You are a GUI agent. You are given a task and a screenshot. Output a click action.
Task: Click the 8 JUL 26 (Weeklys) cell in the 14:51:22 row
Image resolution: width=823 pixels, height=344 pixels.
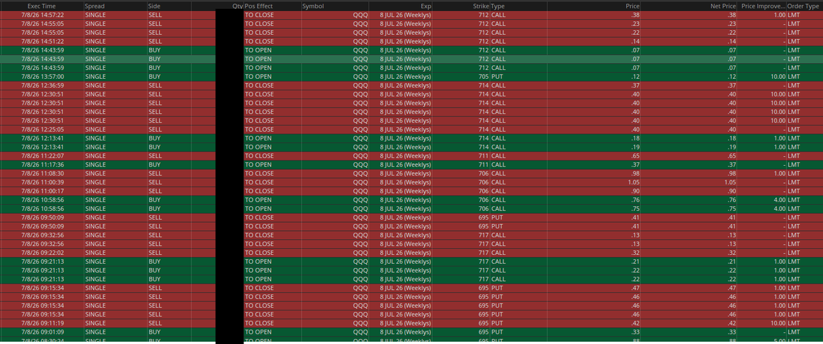coord(405,41)
